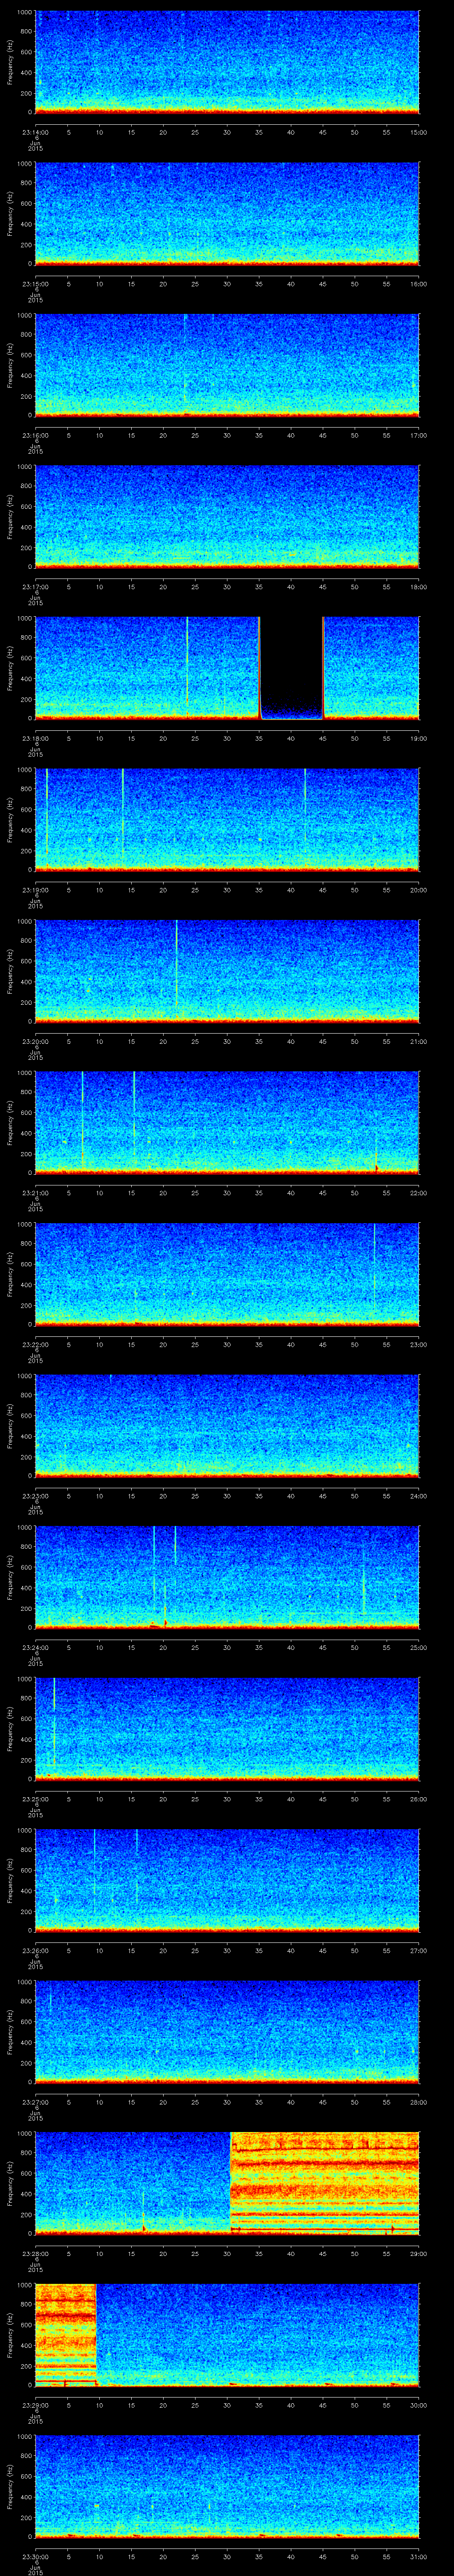
Task: Select the 23:29:00 time label
Action: point(35,2405)
